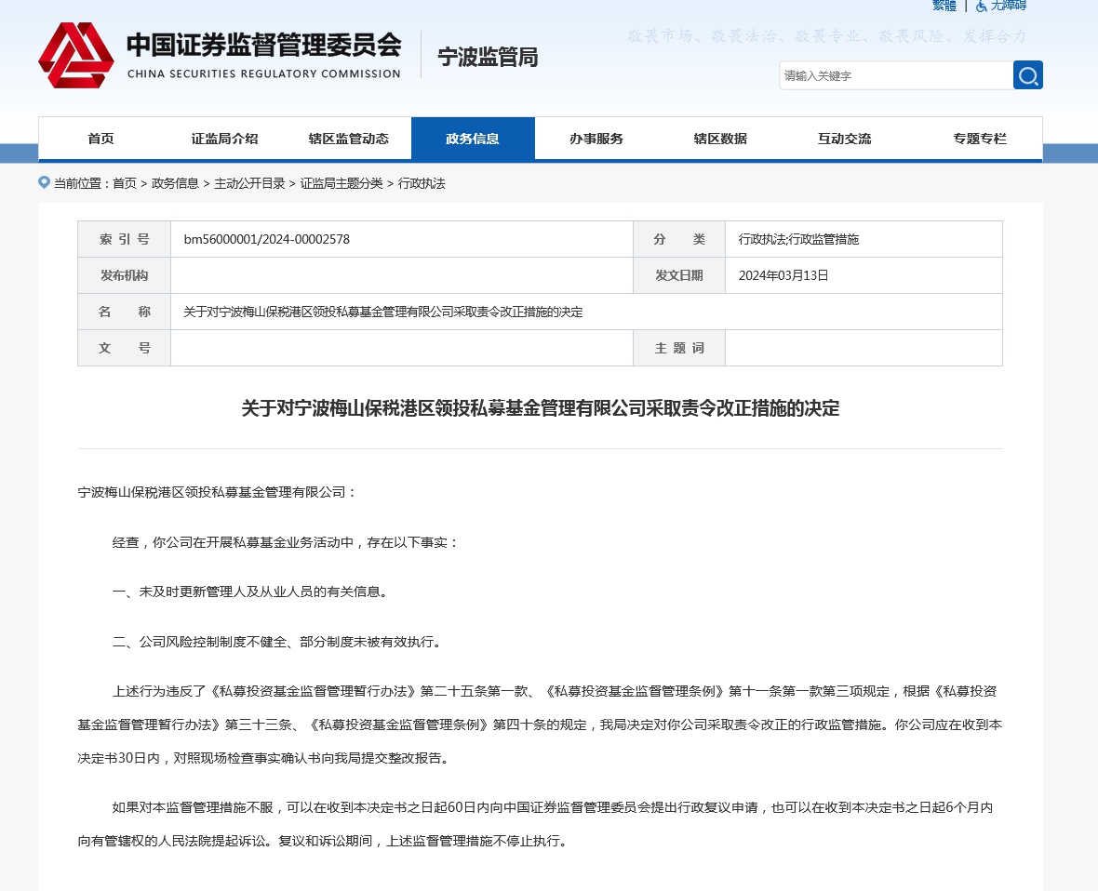Open 主动公开目录 breadcrumb link
1098x891 pixels.
(249, 183)
